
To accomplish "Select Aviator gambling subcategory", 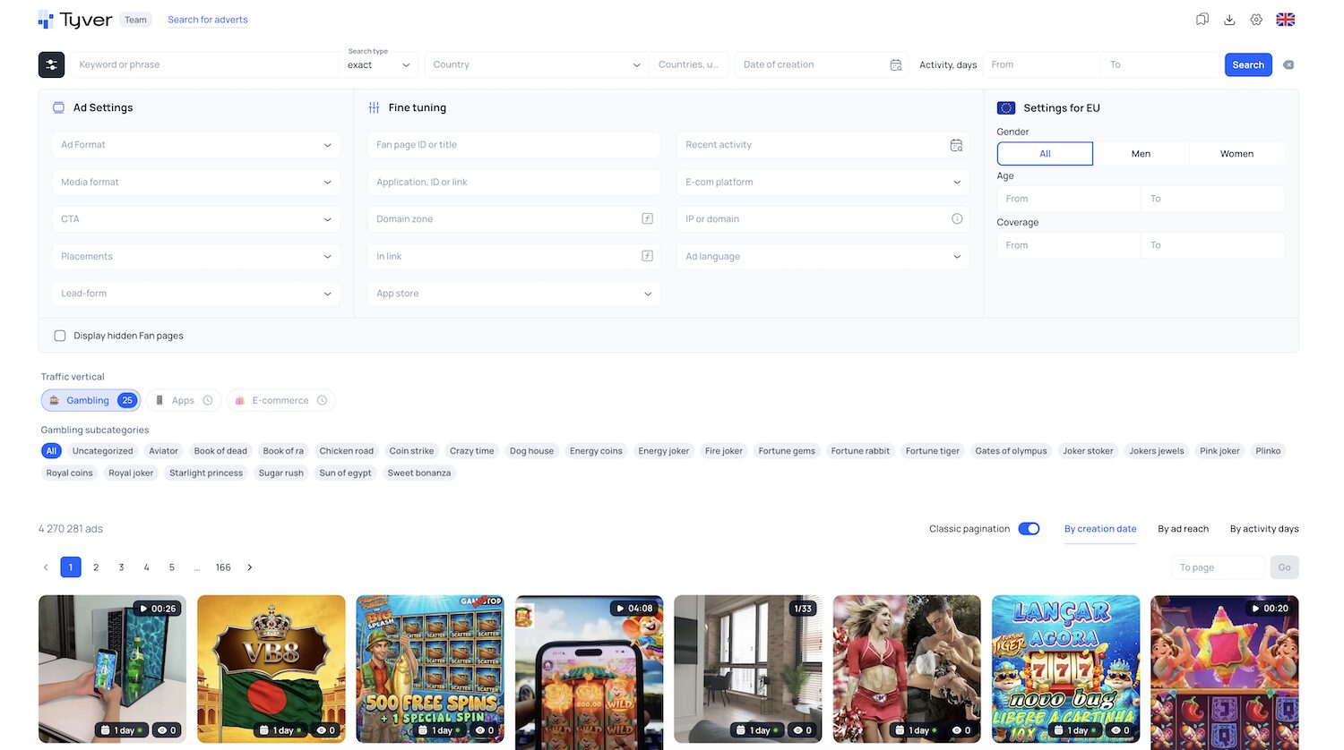I will click(163, 451).
